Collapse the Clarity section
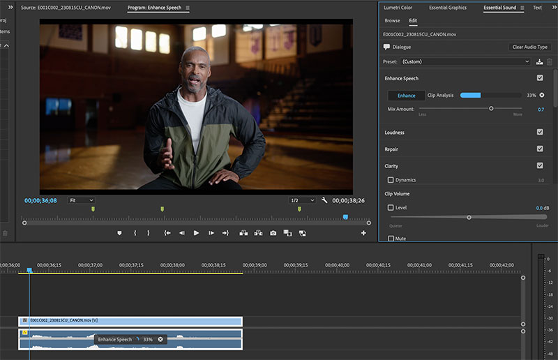 [x=391, y=166]
